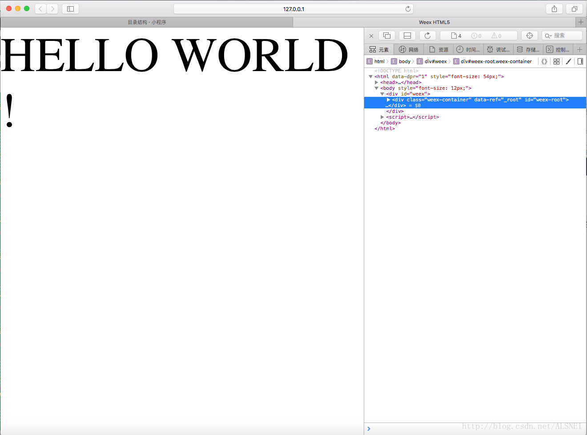This screenshot has width=587, height=435.
Task: Expand the weex-container div node
Action: (x=388, y=100)
